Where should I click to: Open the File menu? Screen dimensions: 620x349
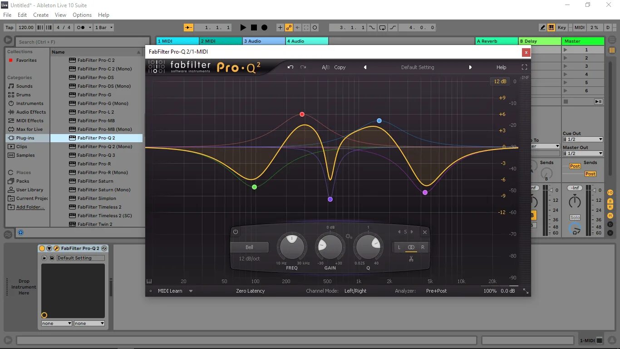pos(7,15)
